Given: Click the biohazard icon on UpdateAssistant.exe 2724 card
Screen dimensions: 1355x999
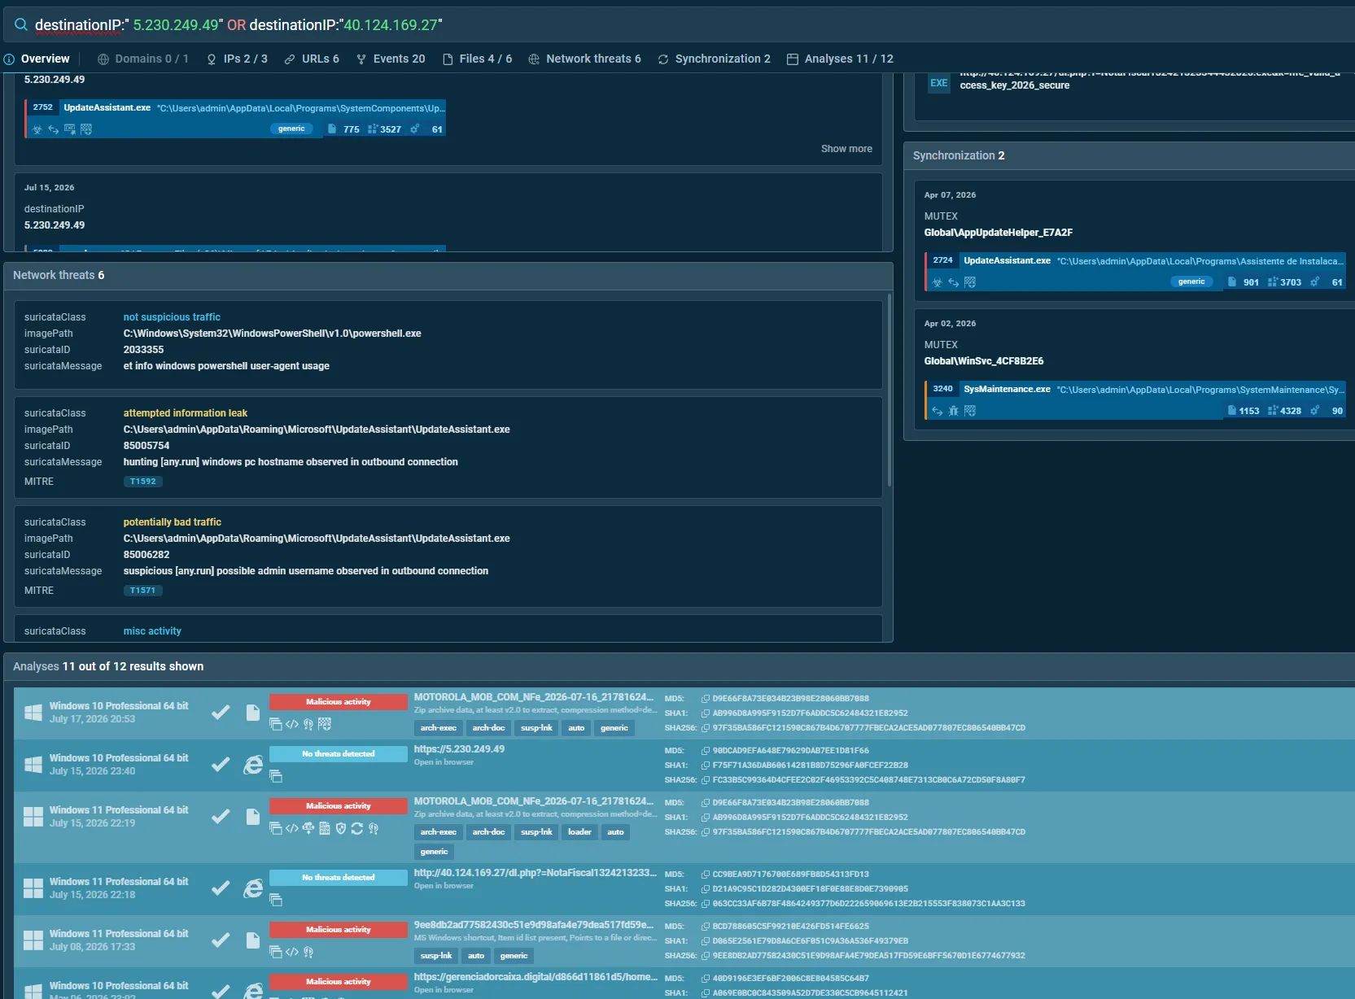Looking at the screenshot, I should click(x=937, y=282).
